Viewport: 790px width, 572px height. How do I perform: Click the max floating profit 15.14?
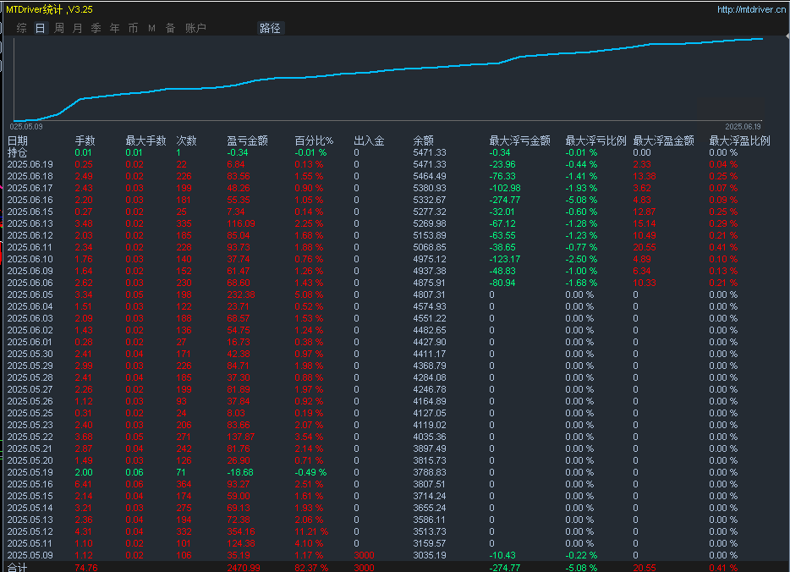tap(645, 223)
